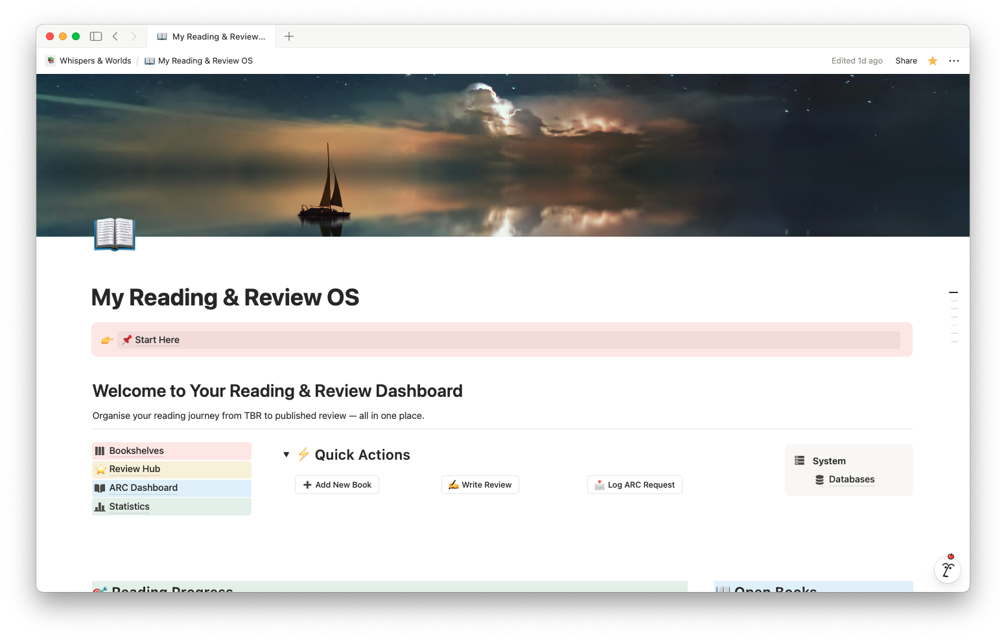Open the Start Here link
The image size is (1006, 640).
pyautogui.click(x=157, y=340)
